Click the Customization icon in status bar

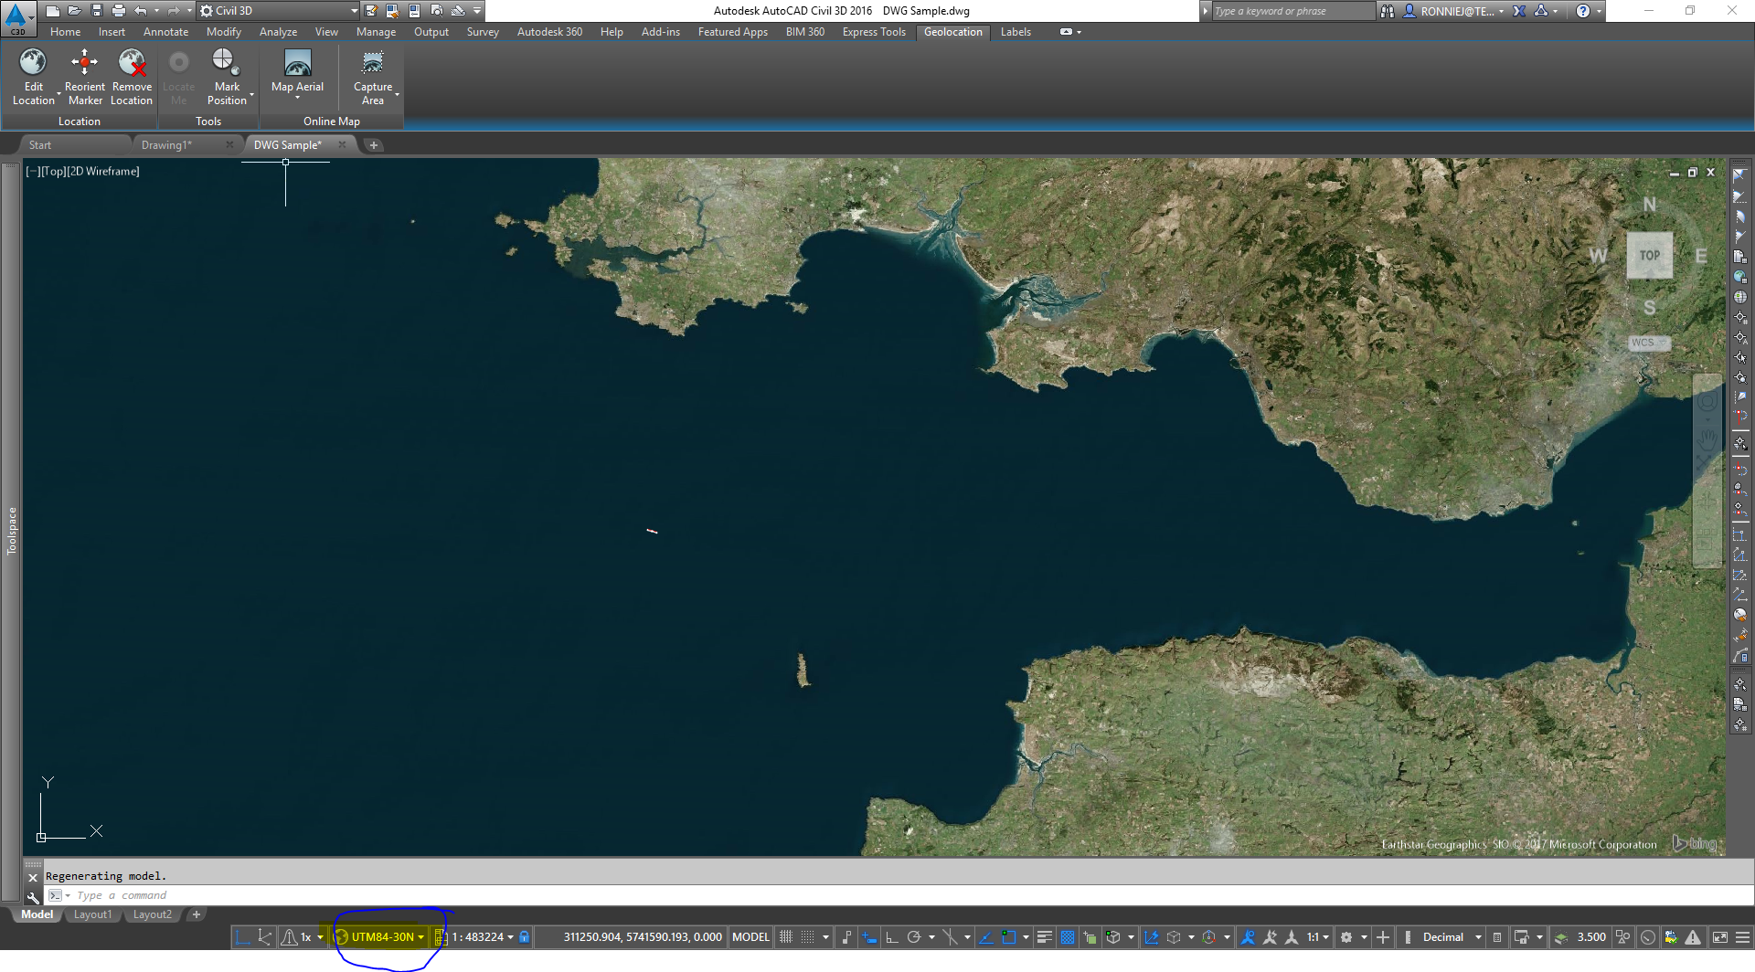coord(1742,937)
